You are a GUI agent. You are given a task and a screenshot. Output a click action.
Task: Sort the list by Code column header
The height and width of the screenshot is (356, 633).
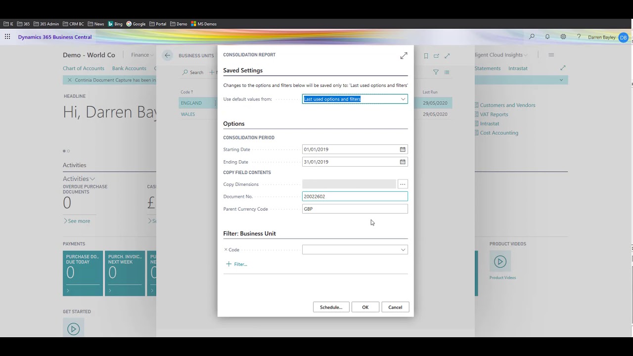tap(186, 92)
